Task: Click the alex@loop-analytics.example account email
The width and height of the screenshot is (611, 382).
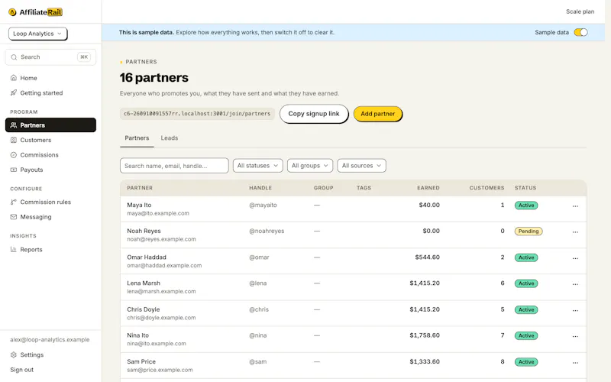Action: 50,339
